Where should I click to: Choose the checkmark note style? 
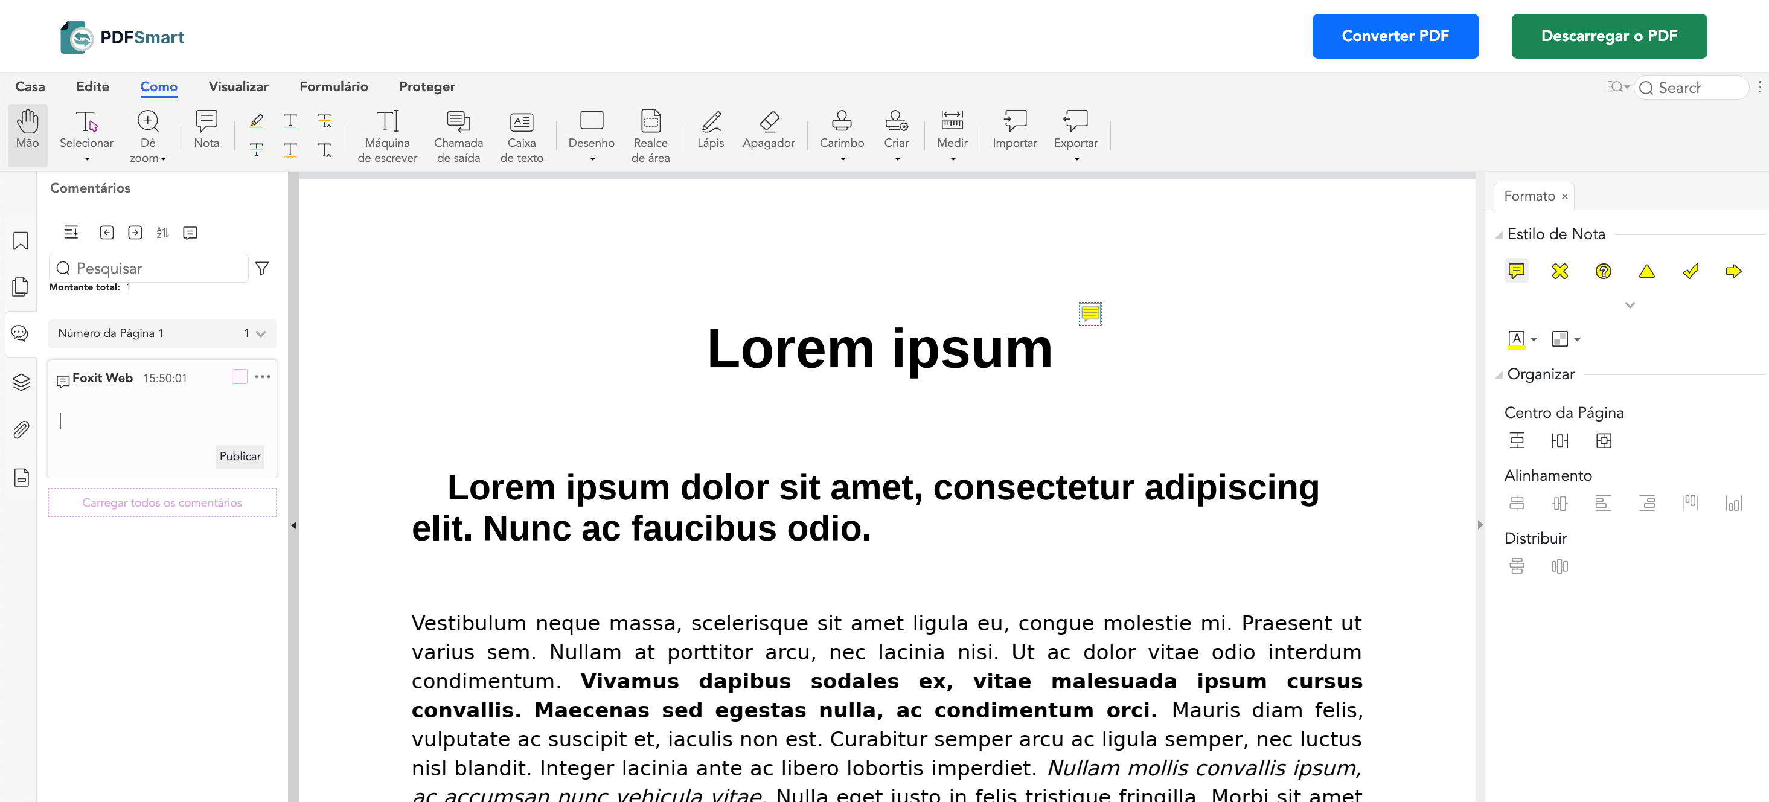click(1690, 271)
